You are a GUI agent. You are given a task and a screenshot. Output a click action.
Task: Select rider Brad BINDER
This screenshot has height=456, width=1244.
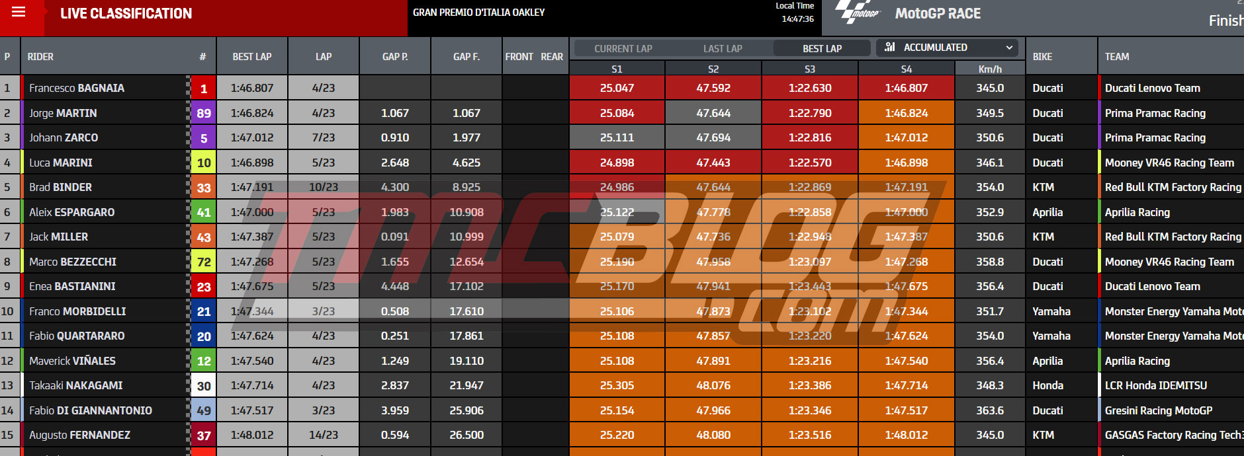click(x=60, y=187)
